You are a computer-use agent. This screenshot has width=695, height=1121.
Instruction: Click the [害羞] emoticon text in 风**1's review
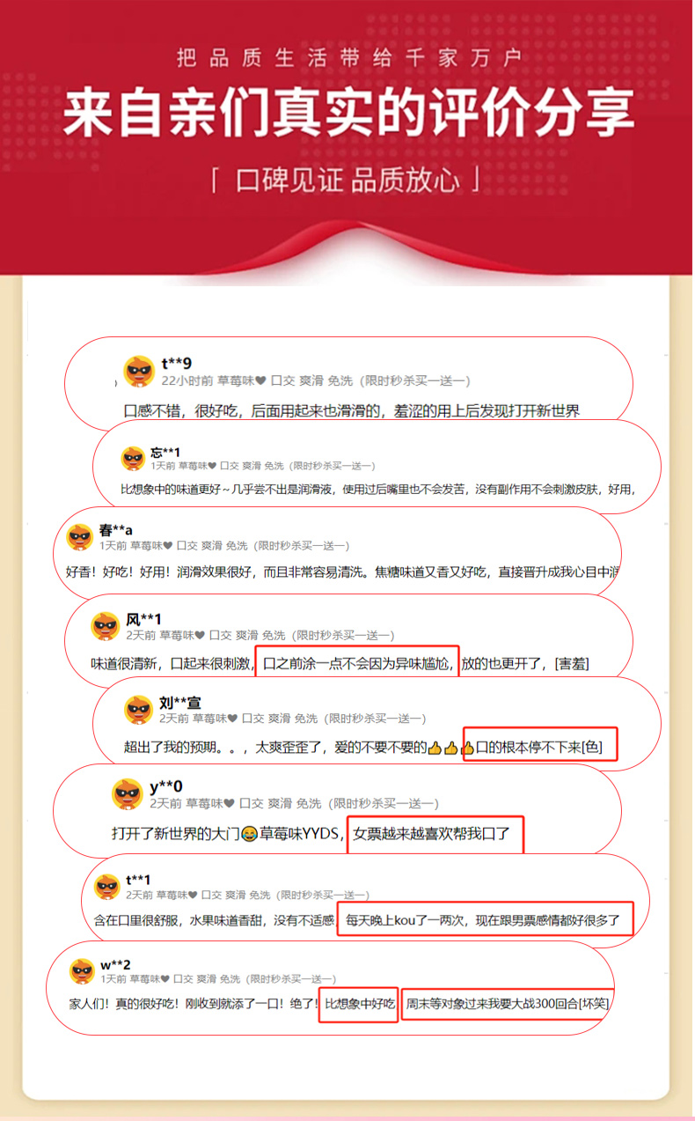(x=572, y=663)
